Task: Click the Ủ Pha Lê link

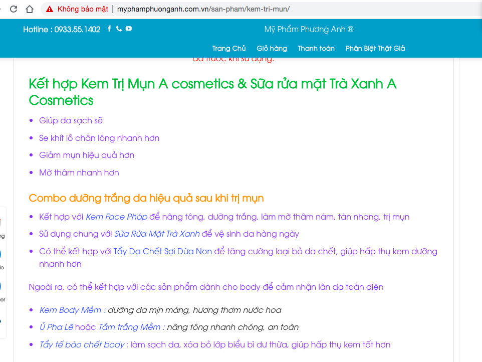Action: [57, 327]
